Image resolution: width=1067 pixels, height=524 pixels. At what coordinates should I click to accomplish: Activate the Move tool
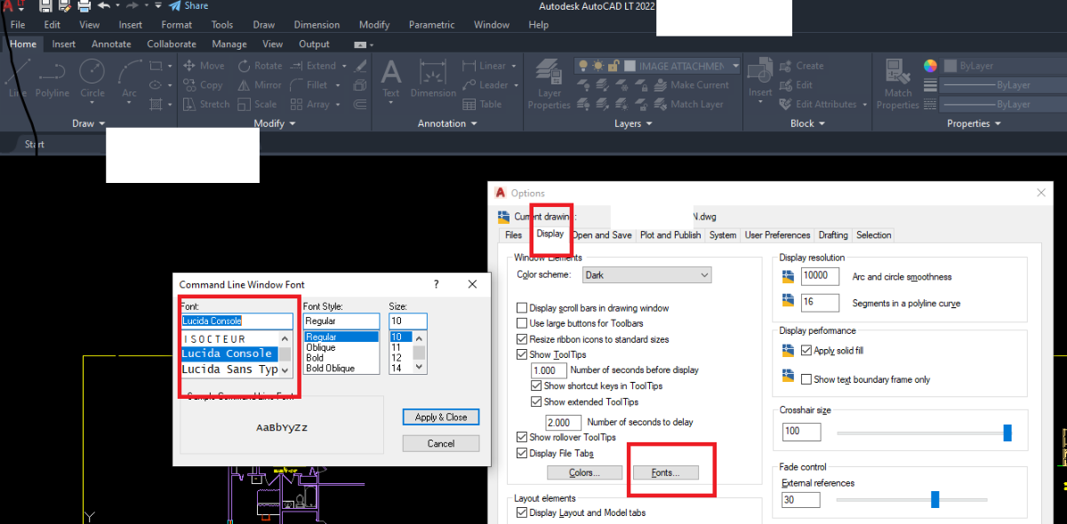tap(204, 66)
